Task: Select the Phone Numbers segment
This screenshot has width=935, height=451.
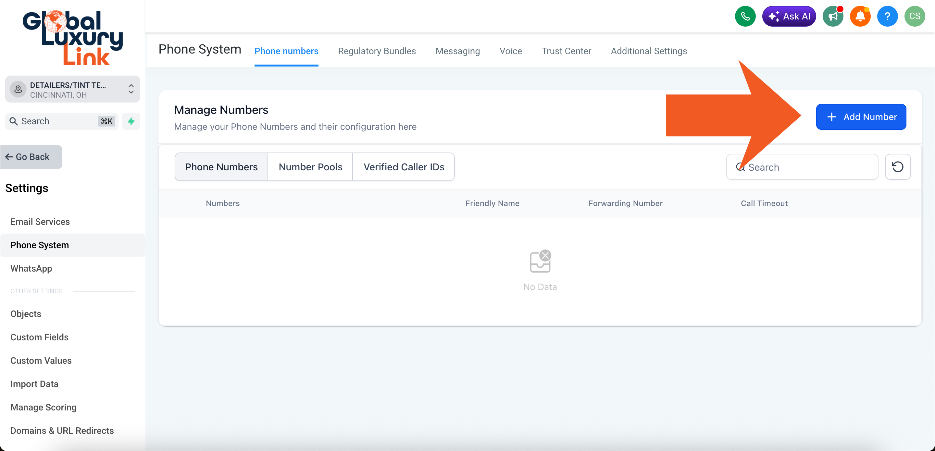Action: [221, 167]
